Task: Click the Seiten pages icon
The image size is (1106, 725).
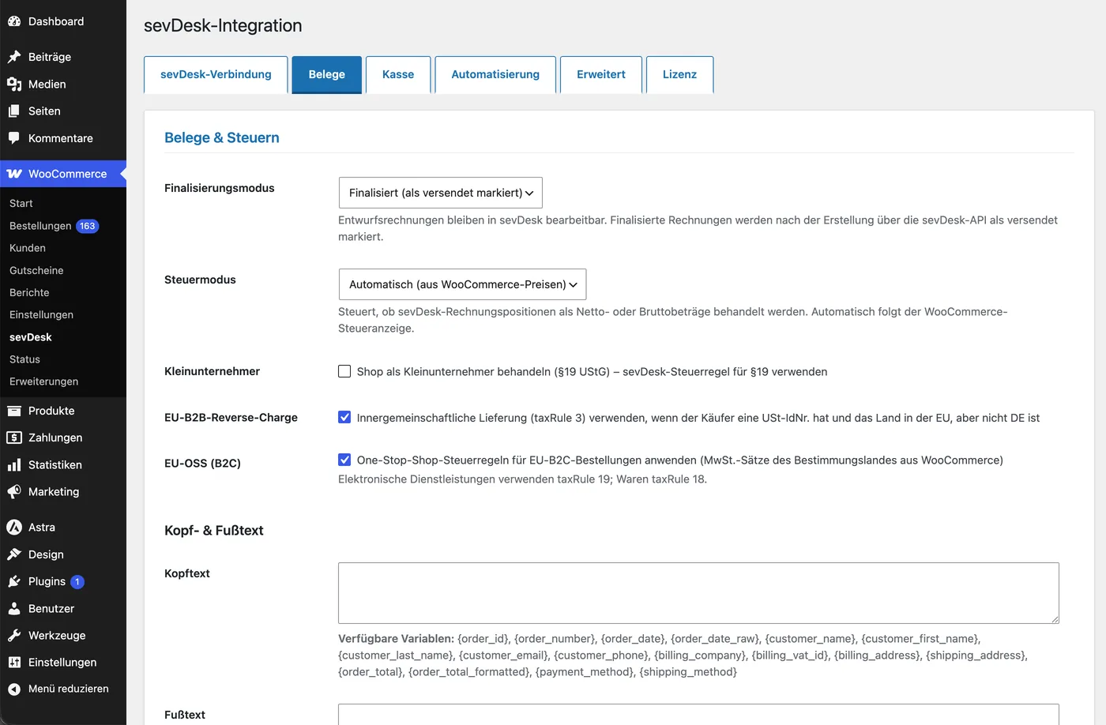Action: click(14, 111)
